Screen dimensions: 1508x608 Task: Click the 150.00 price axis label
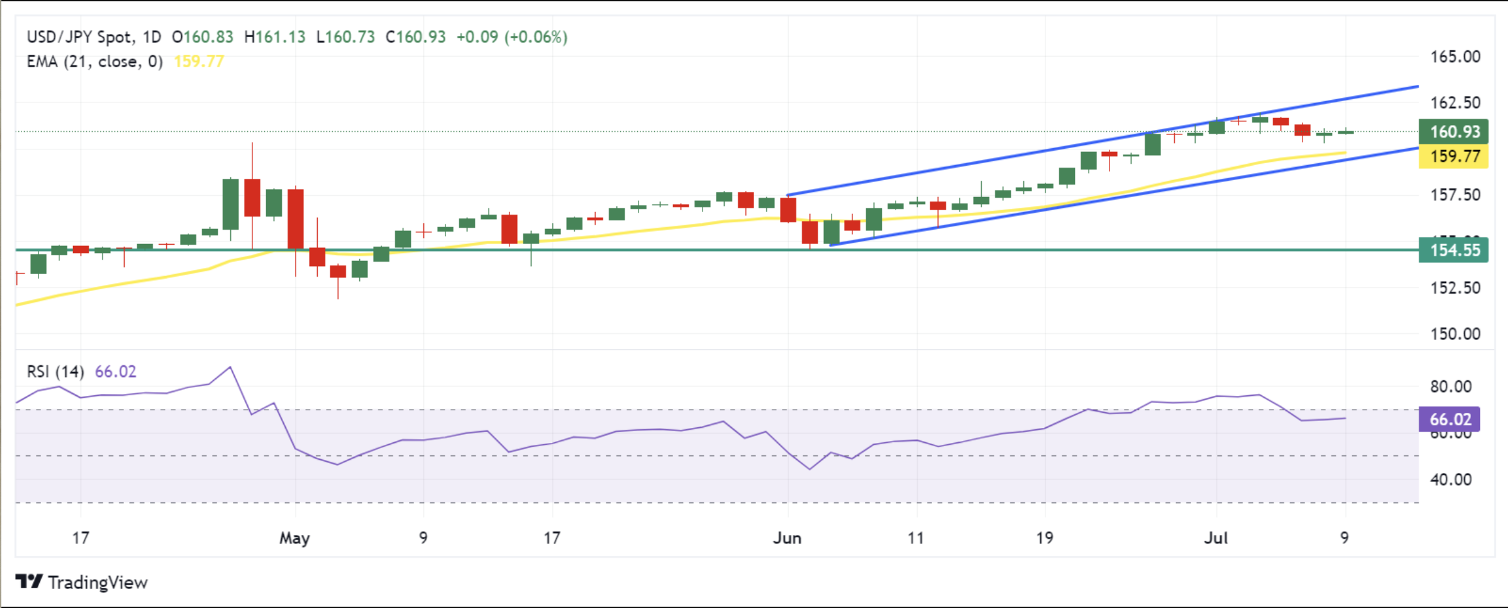[x=1455, y=334]
